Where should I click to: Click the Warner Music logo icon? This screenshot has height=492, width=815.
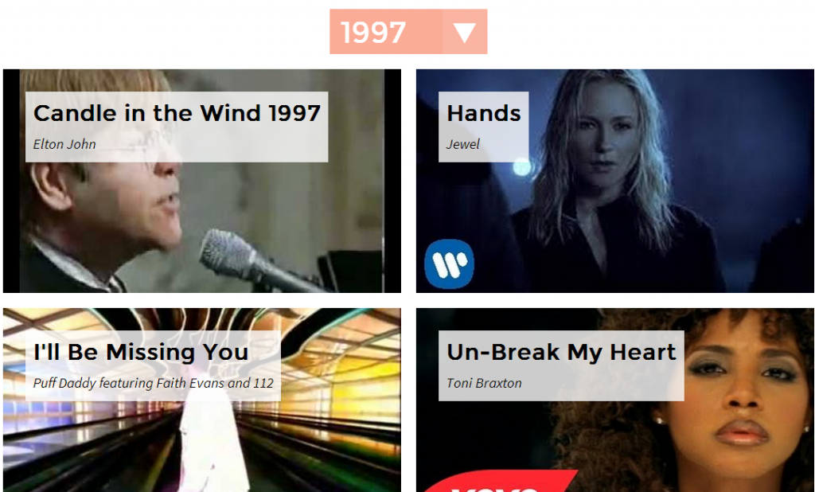[449, 264]
